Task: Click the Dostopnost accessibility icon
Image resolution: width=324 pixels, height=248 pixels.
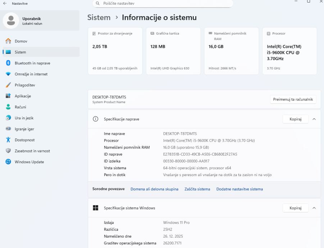Action: (8, 140)
